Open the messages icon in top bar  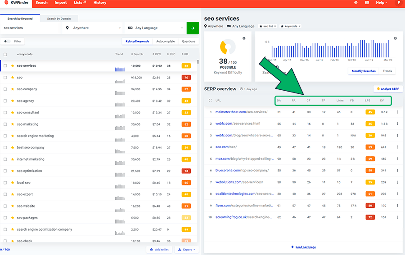click(x=367, y=3)
